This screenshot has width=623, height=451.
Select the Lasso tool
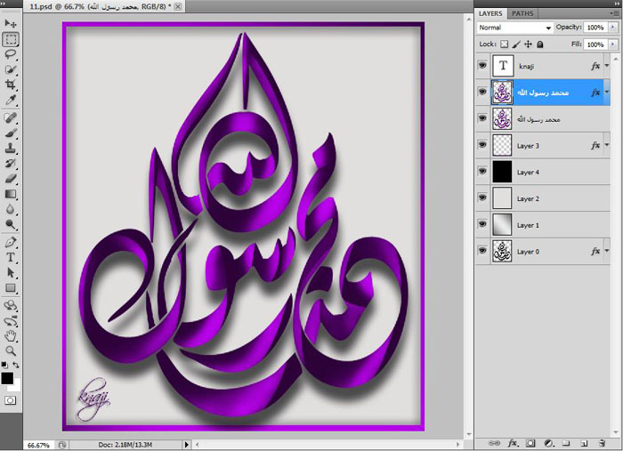pos(12,53)
